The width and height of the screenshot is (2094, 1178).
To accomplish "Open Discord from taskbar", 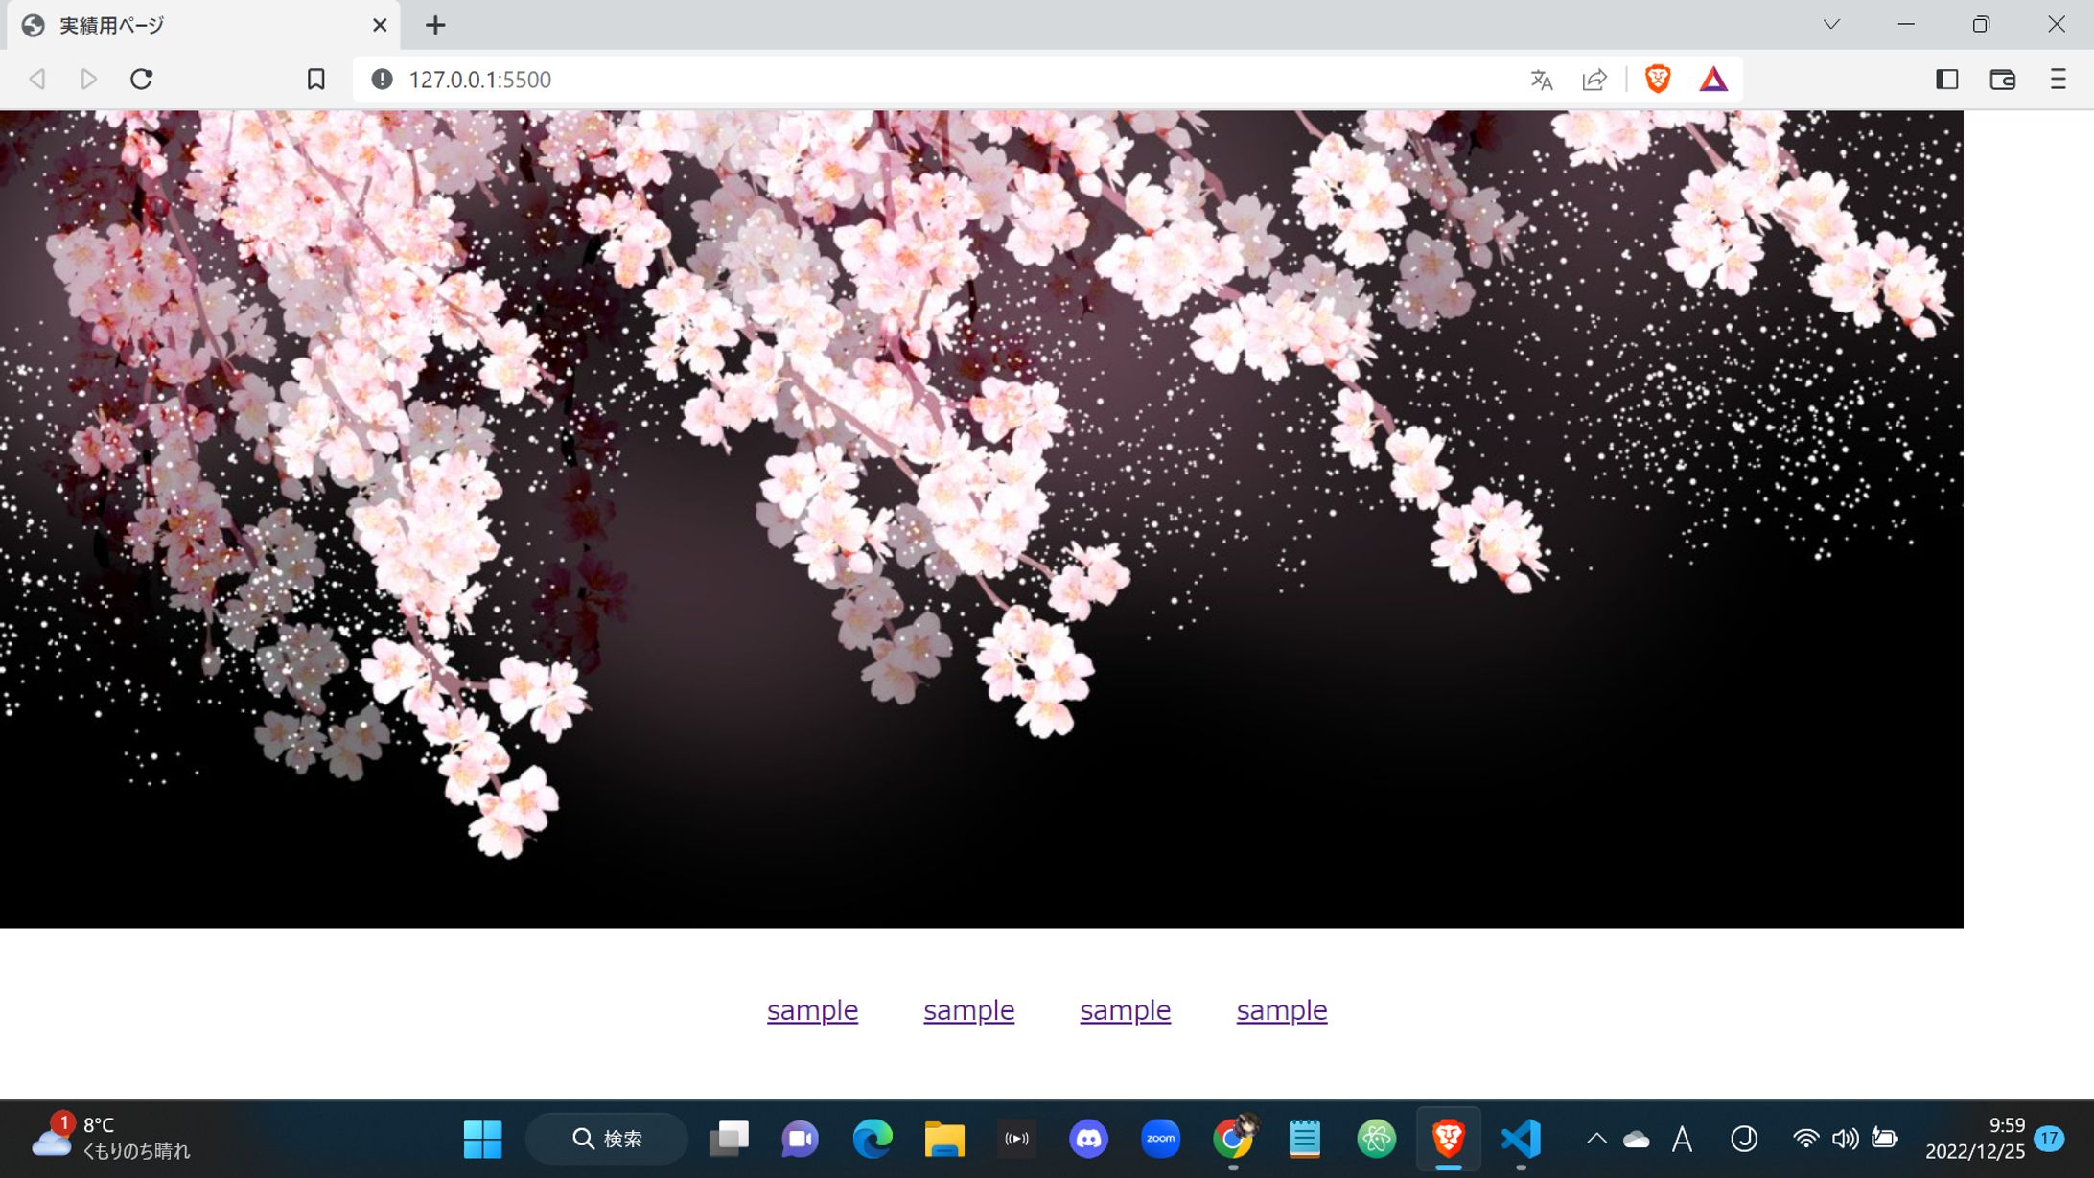I will (x=1088, y=1139).
